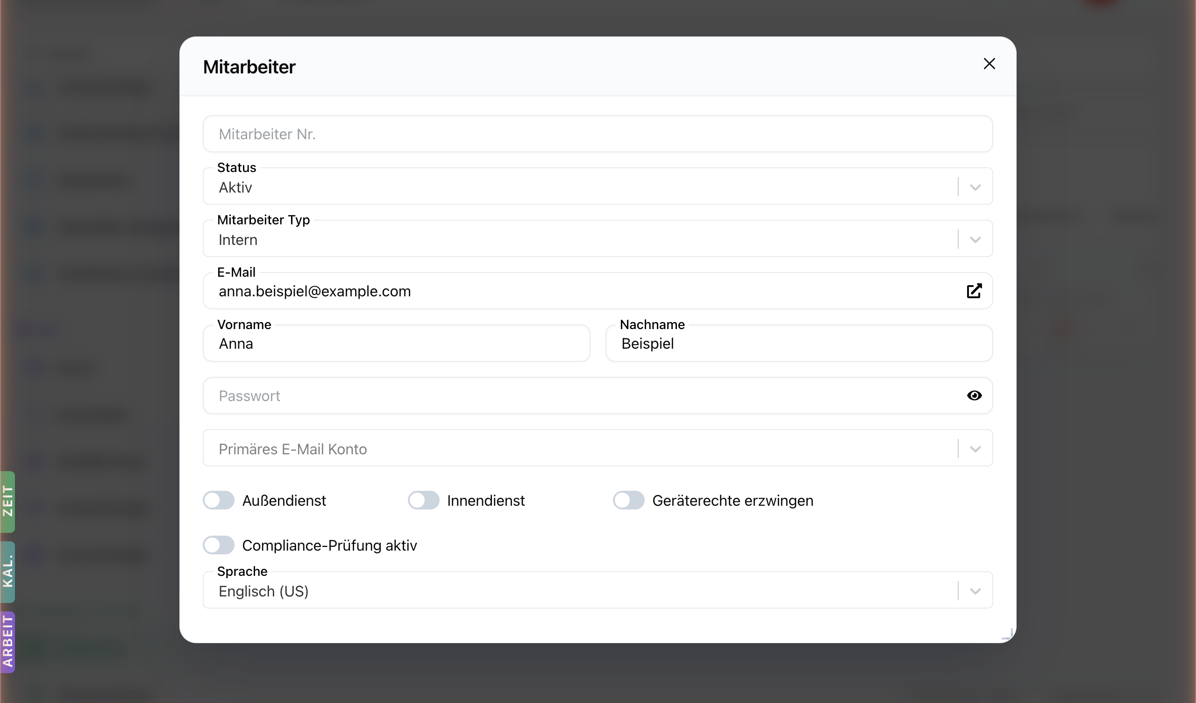Expand the Status dropdown arrow
Viewport: 1196px width, 703px height.
click(x=975, y=187)
